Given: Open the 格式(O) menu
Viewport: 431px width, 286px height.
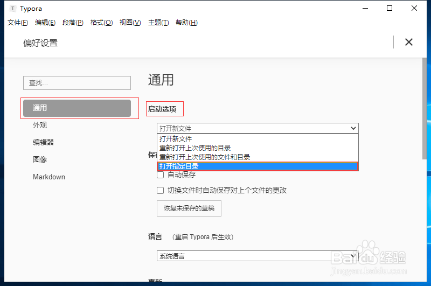Looking at the screenshot, I should tap(101, 23).
